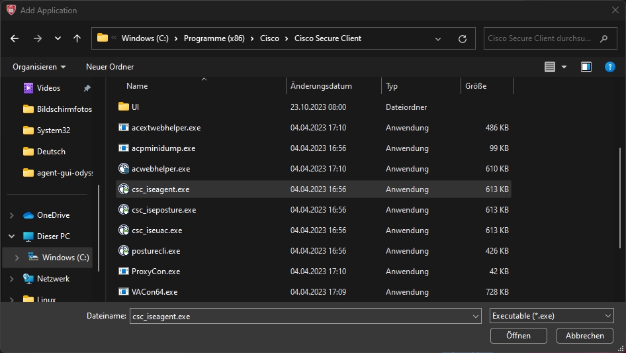This screenshot has width=626, height=353.
Task: Expand the Netzwerk tree node
Action: pyautogui.click(x=11, y=279)
